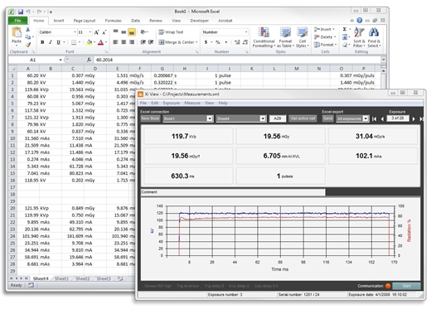This screenshot has height=319, width=441.
Task: Click the Fill Color bucket icon
Action: [90, 42]
